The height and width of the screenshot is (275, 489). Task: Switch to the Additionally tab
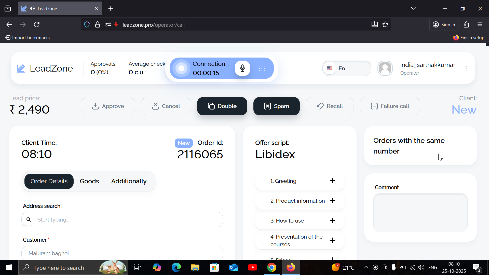(x=129, y=181)
